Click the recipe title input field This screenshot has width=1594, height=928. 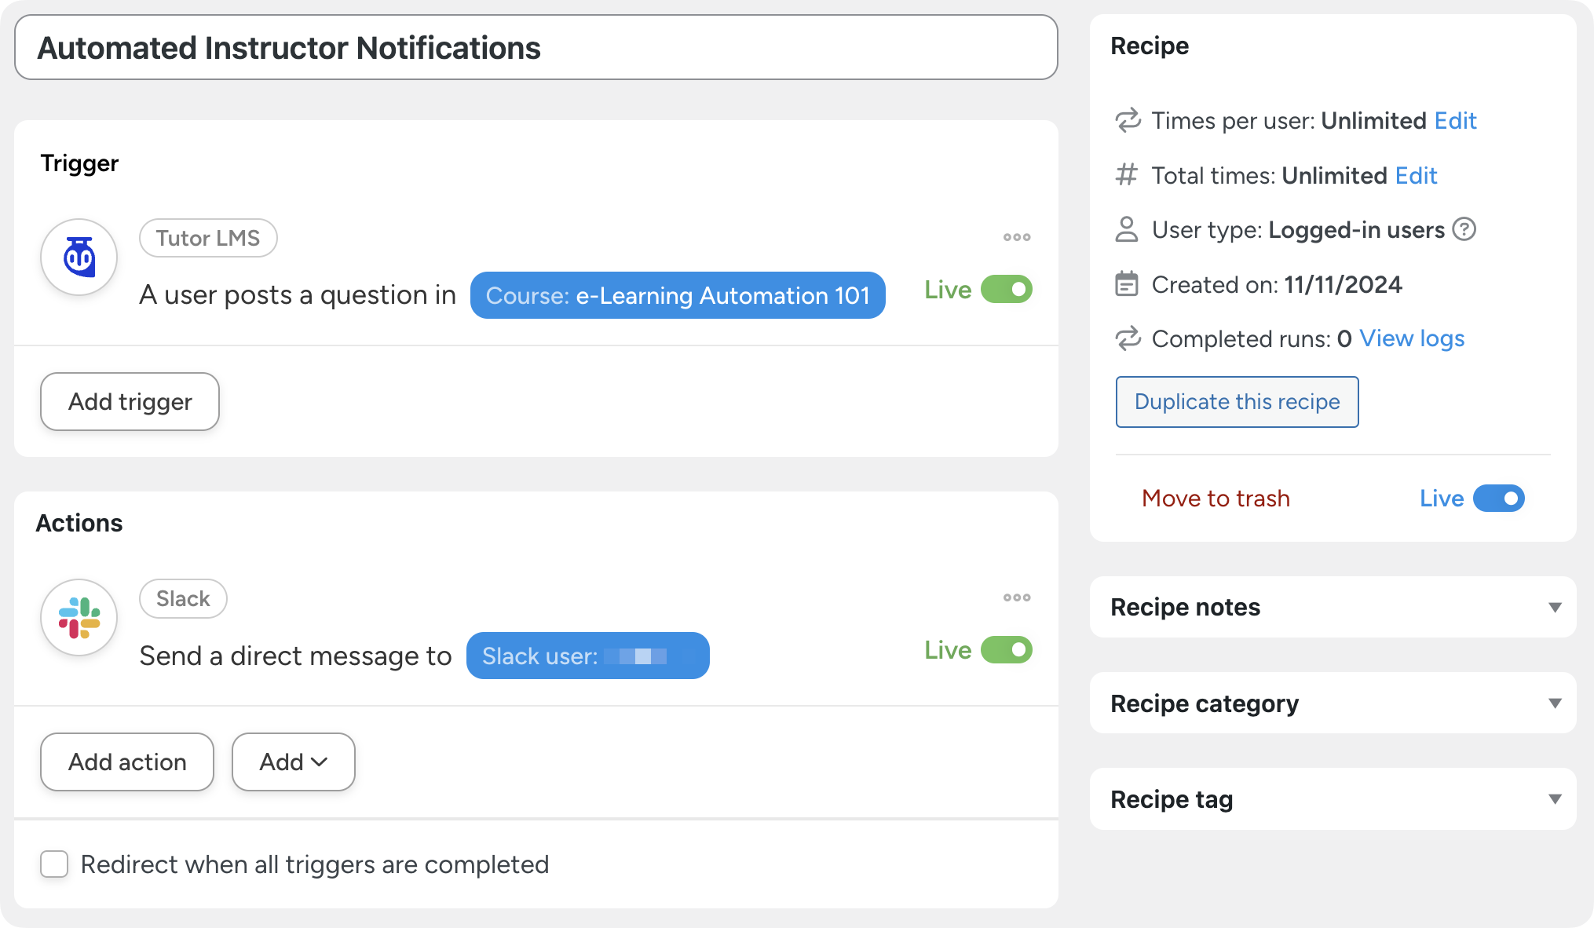pos(536,48)
